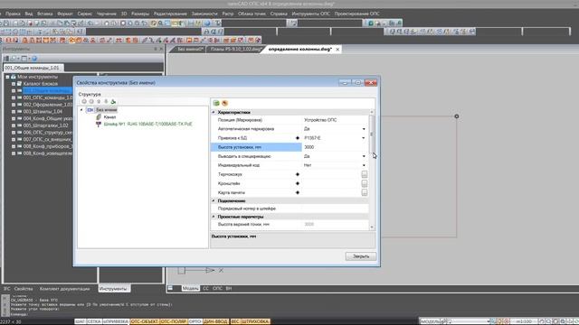
Task: Close the определение колонны.dwg tab with its X
Action: coord(337,49)
